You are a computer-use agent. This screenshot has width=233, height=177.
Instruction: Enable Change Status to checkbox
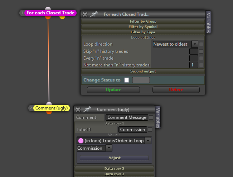point(127,80)
